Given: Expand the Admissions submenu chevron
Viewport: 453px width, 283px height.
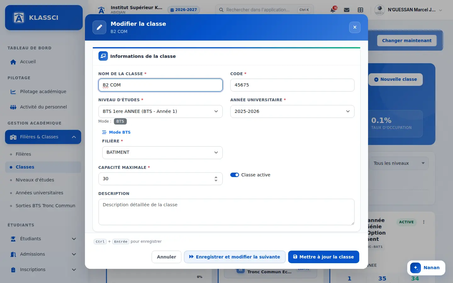Looking at the screenshot, I should 74,254.
